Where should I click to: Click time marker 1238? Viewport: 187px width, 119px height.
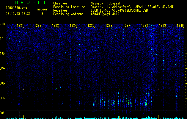144,26
